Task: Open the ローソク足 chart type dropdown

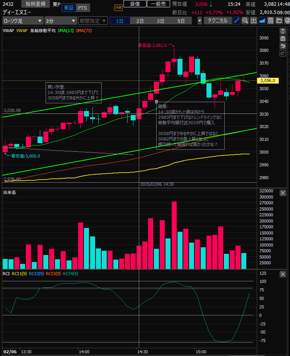Action: 22,21
